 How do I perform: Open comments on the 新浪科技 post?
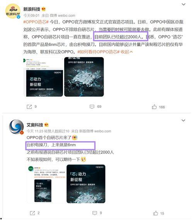[x=92, y=107]
